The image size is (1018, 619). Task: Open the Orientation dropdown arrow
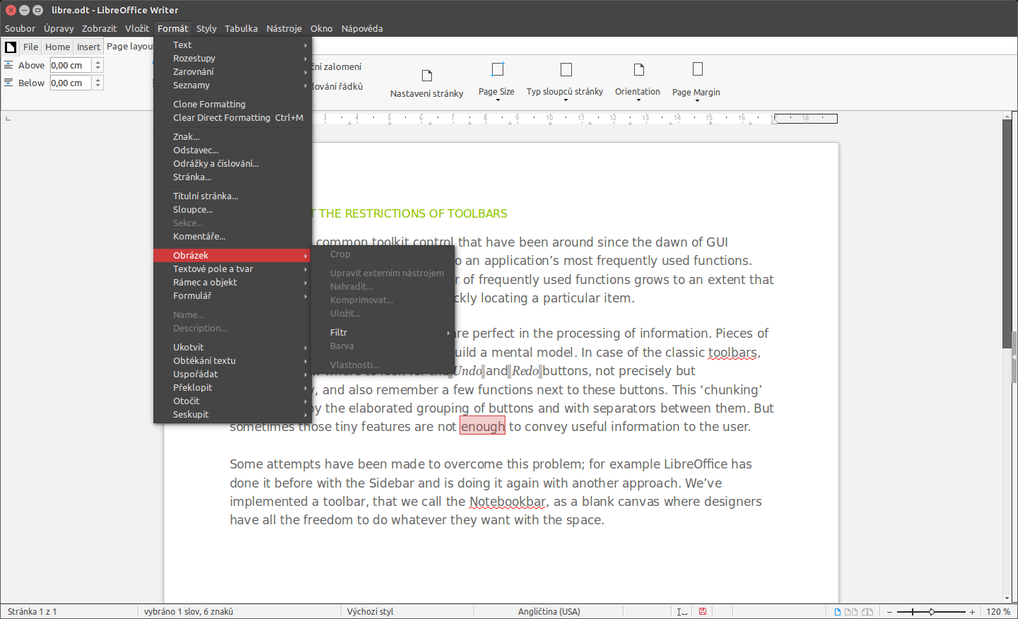coord(638,100)
